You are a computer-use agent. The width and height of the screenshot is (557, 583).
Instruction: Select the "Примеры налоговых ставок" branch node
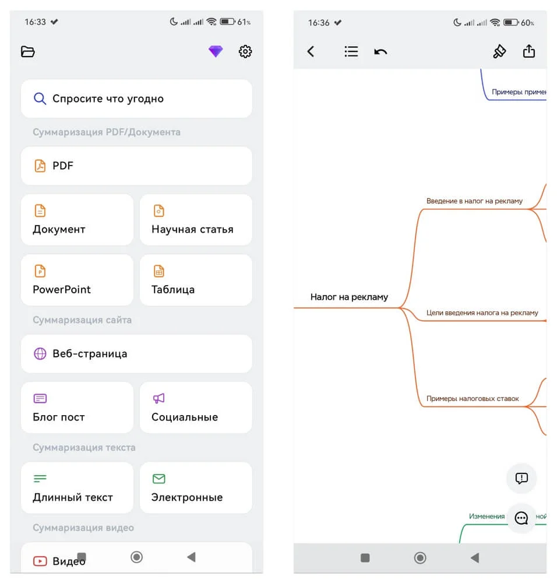(x=473, y=399)
